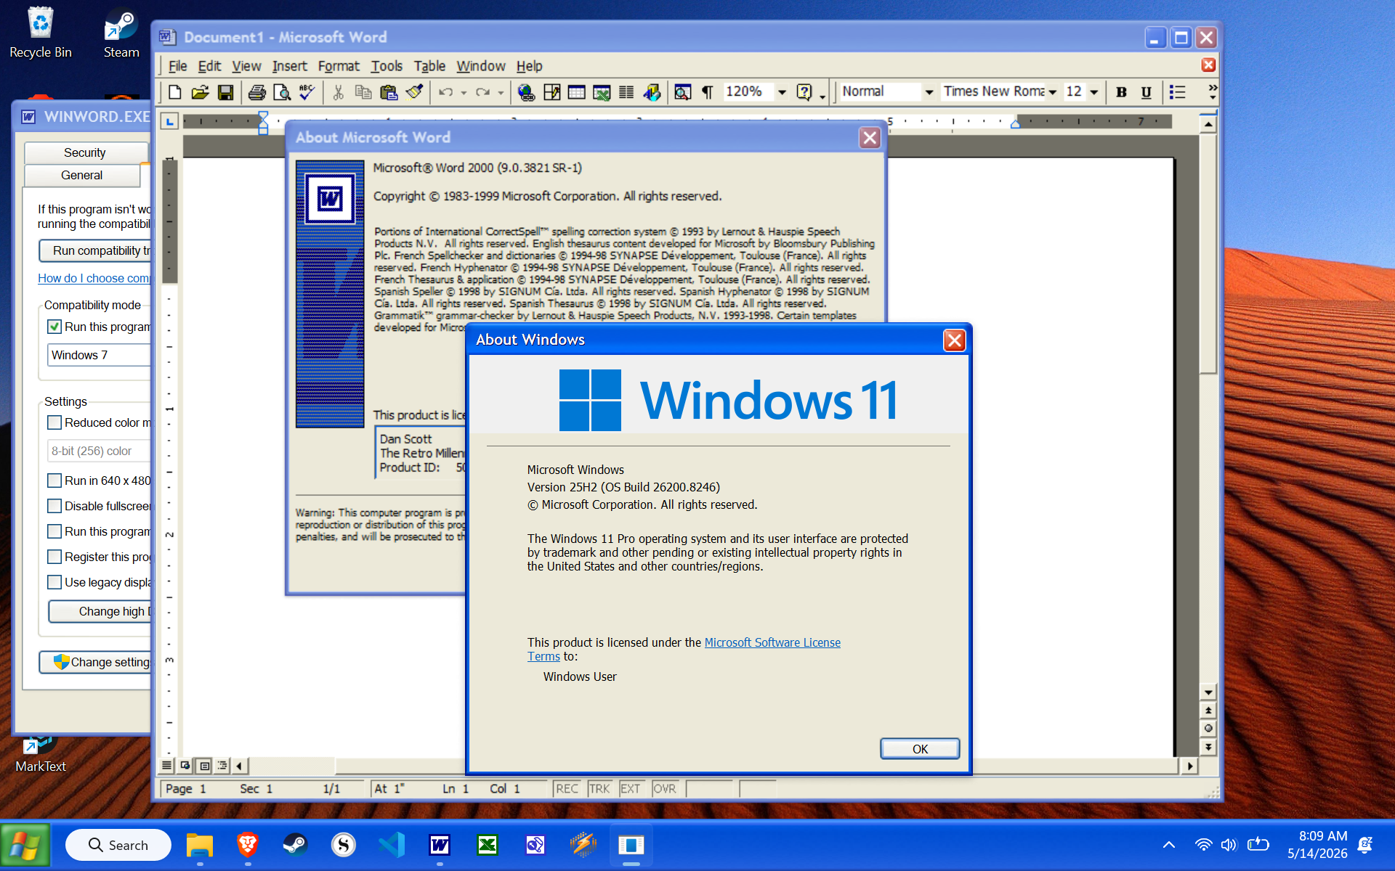Viewport: 1395px width, 871px height.
Task: Open the 8-bit color mode dropdown
Action: (100, 451)
